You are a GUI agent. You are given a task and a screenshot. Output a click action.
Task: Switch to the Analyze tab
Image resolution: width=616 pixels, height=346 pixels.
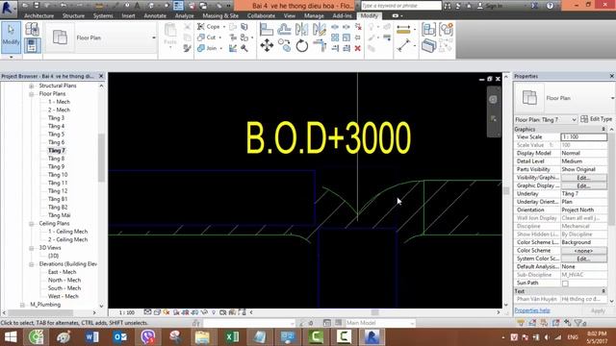click(184, 15)
